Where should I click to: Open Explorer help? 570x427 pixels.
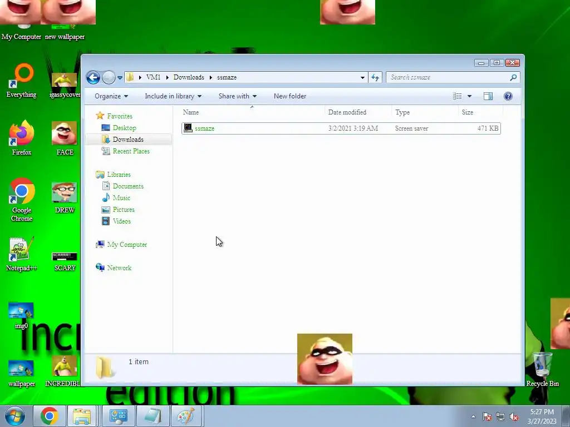point(508,96)
